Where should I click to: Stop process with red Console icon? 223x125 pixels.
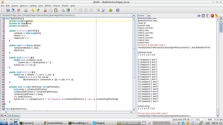pyautogui.click(x=212, y=16)
